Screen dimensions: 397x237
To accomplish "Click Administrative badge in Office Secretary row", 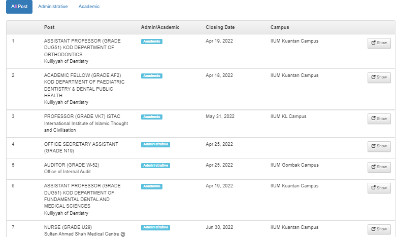I will 155,144.
